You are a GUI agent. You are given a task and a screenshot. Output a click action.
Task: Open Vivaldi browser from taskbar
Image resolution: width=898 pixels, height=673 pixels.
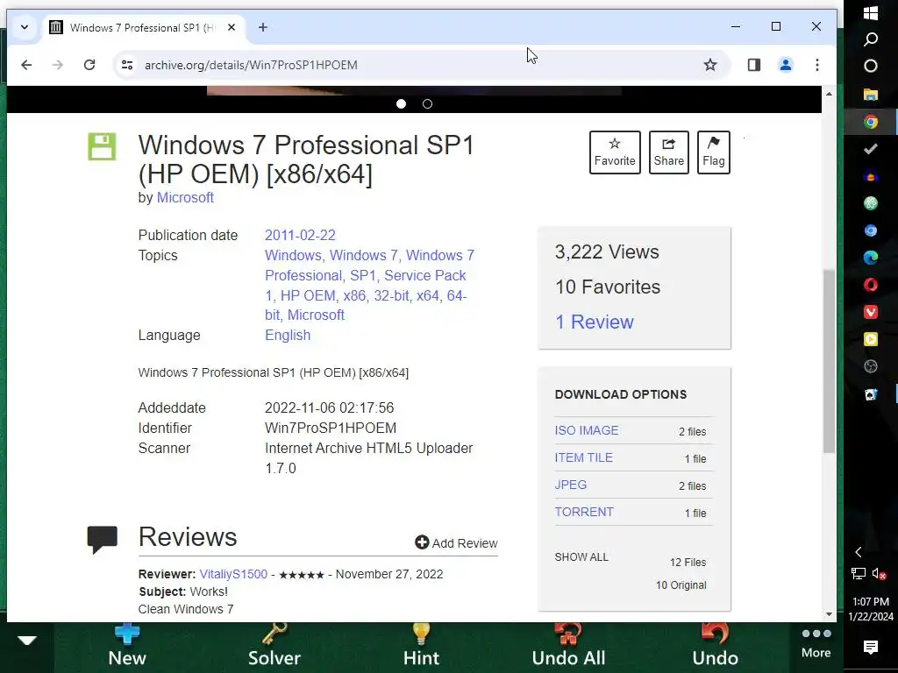(871, 312)
